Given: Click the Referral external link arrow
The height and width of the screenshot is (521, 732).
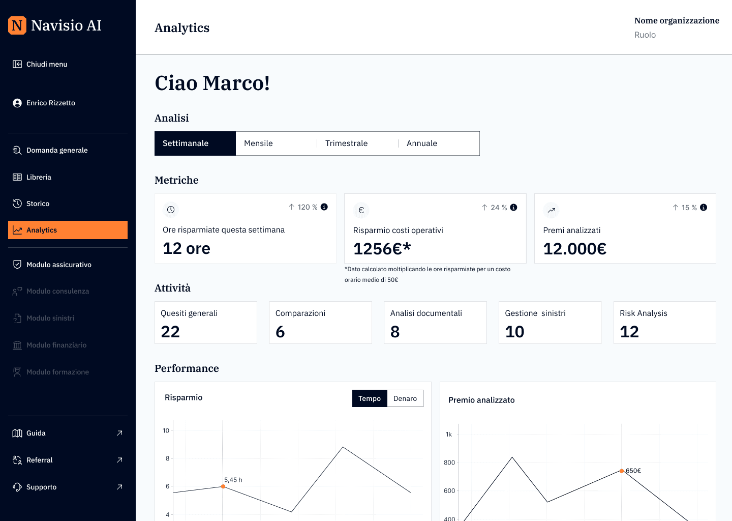Looking at the screenshot, I should [120, 460].
